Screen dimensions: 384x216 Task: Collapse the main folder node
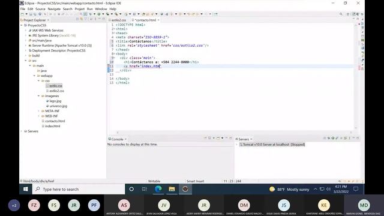(x=30, y=65)
